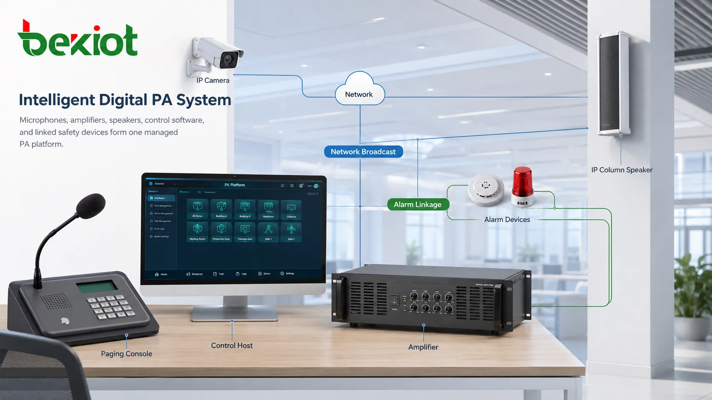Open System Settings in the sidebar
The height and width of the screenshot is (400, 712).
160,236
